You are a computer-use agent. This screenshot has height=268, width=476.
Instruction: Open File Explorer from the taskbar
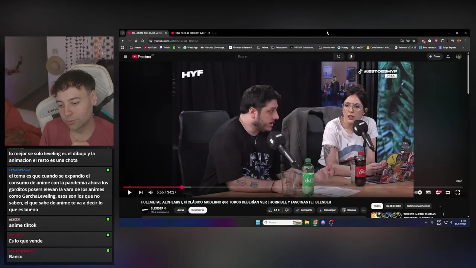coord(307,223)
